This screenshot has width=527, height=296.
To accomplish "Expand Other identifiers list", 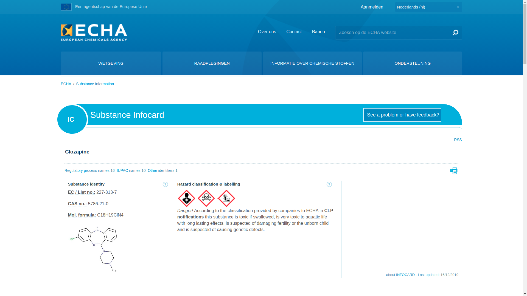I will coord(161,170).
